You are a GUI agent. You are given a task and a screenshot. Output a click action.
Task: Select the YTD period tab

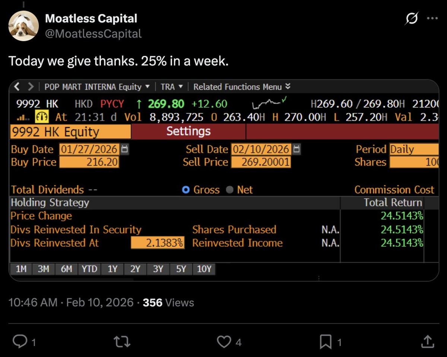click(x=89, y=269)
